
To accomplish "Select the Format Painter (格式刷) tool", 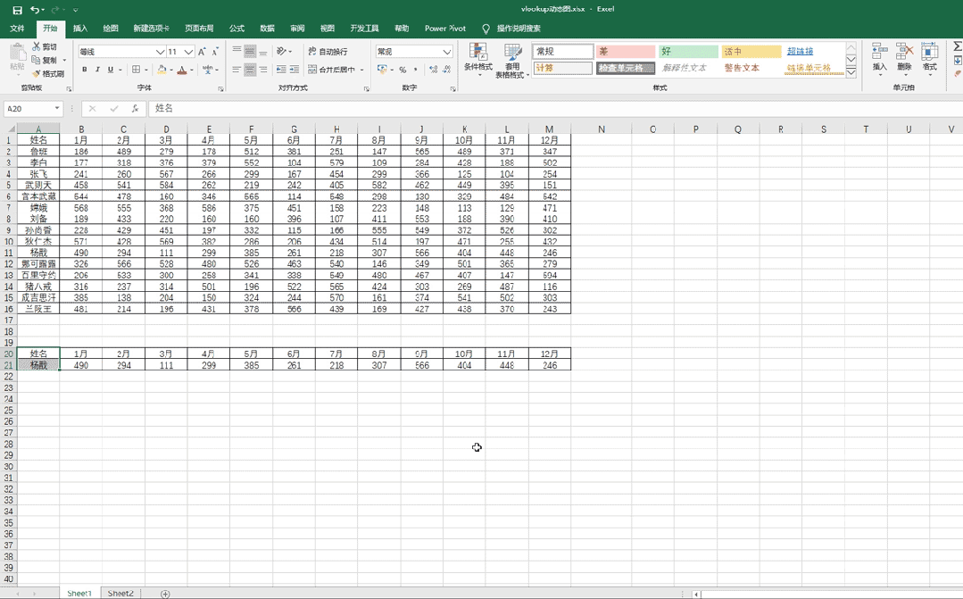I will pyautogui.click(x=48, y=73).
